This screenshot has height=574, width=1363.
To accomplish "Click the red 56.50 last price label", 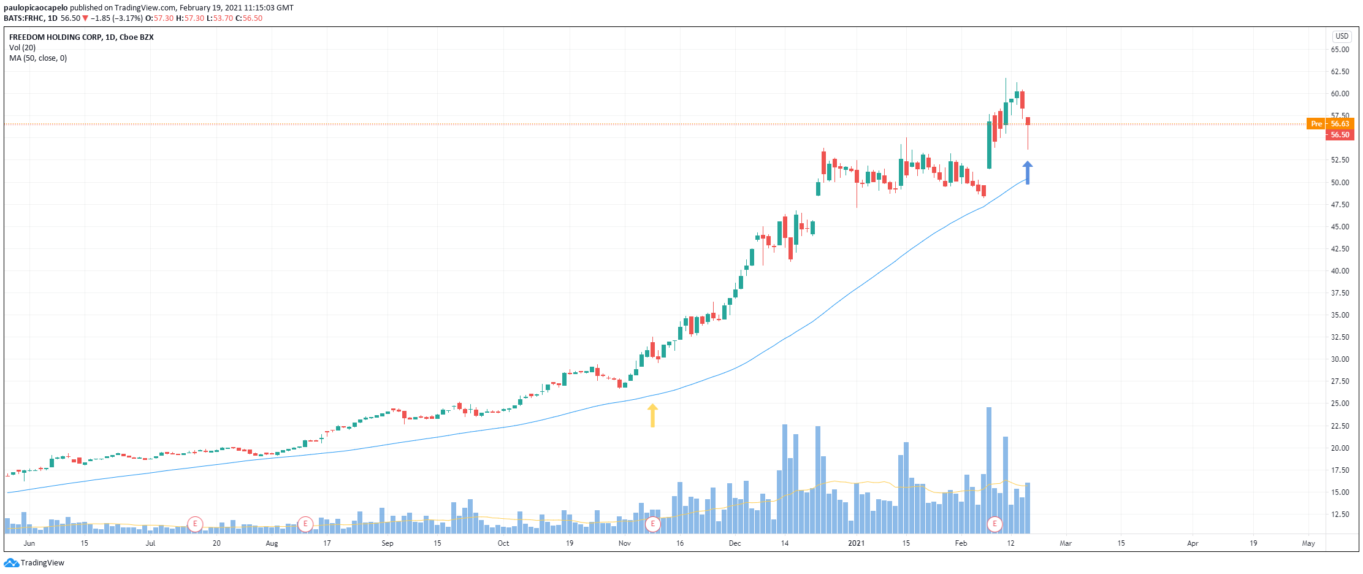I will (1340, 135).
